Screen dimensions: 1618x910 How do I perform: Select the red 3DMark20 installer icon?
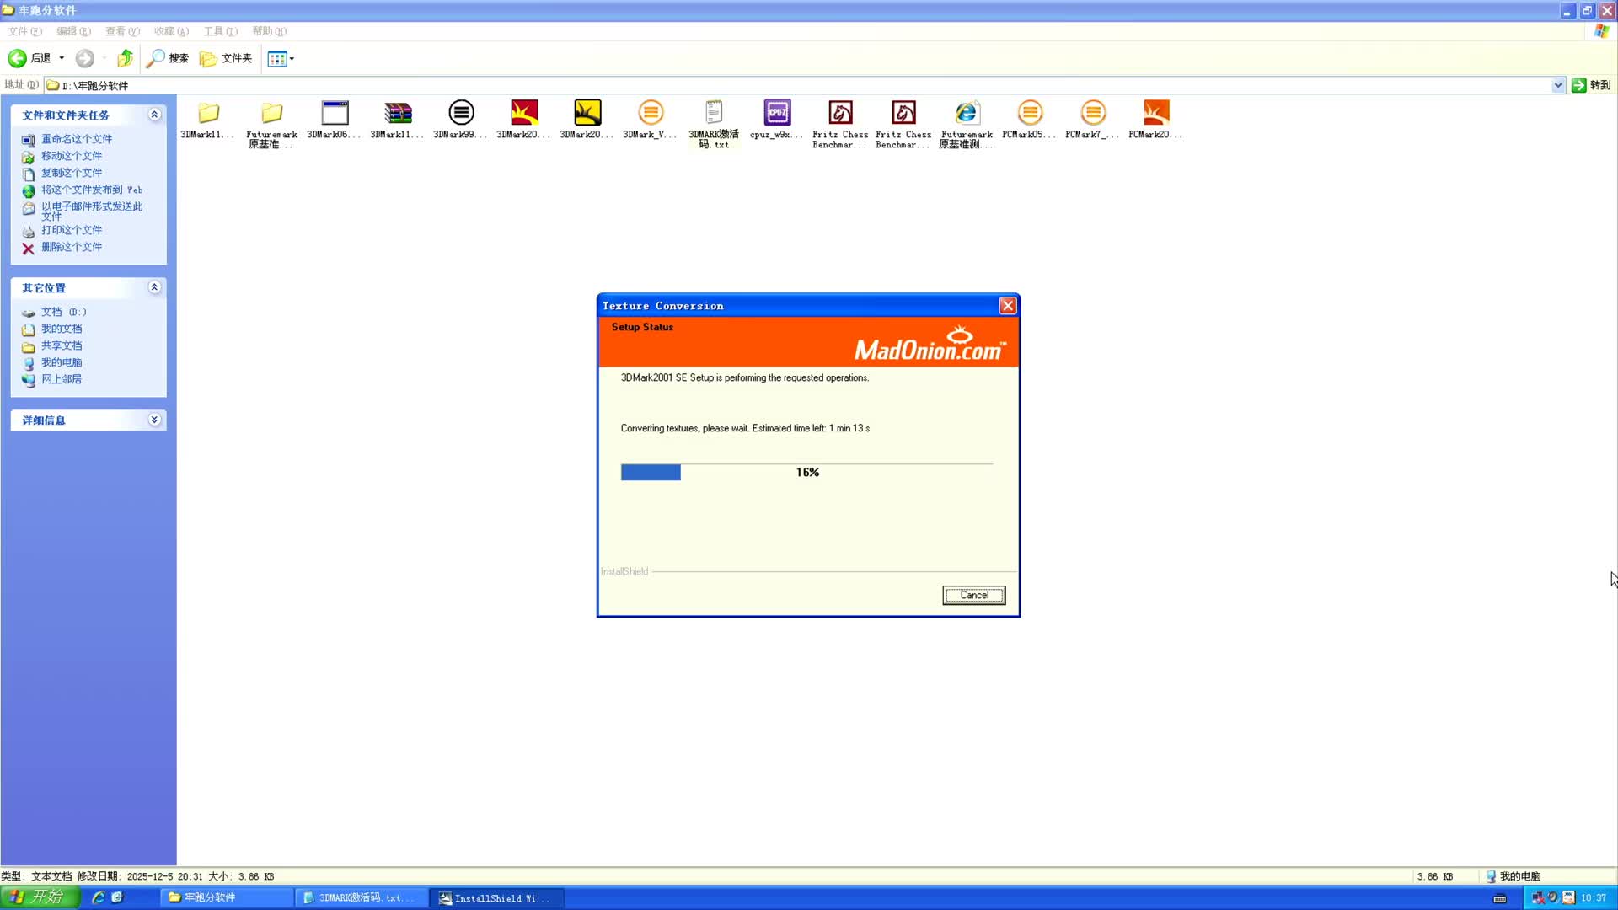524,113
